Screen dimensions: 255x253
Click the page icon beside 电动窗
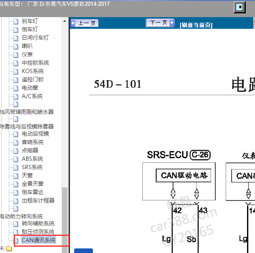16,88
